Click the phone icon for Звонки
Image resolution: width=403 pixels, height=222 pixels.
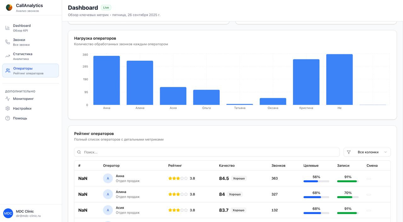click(x=8, y=42)
